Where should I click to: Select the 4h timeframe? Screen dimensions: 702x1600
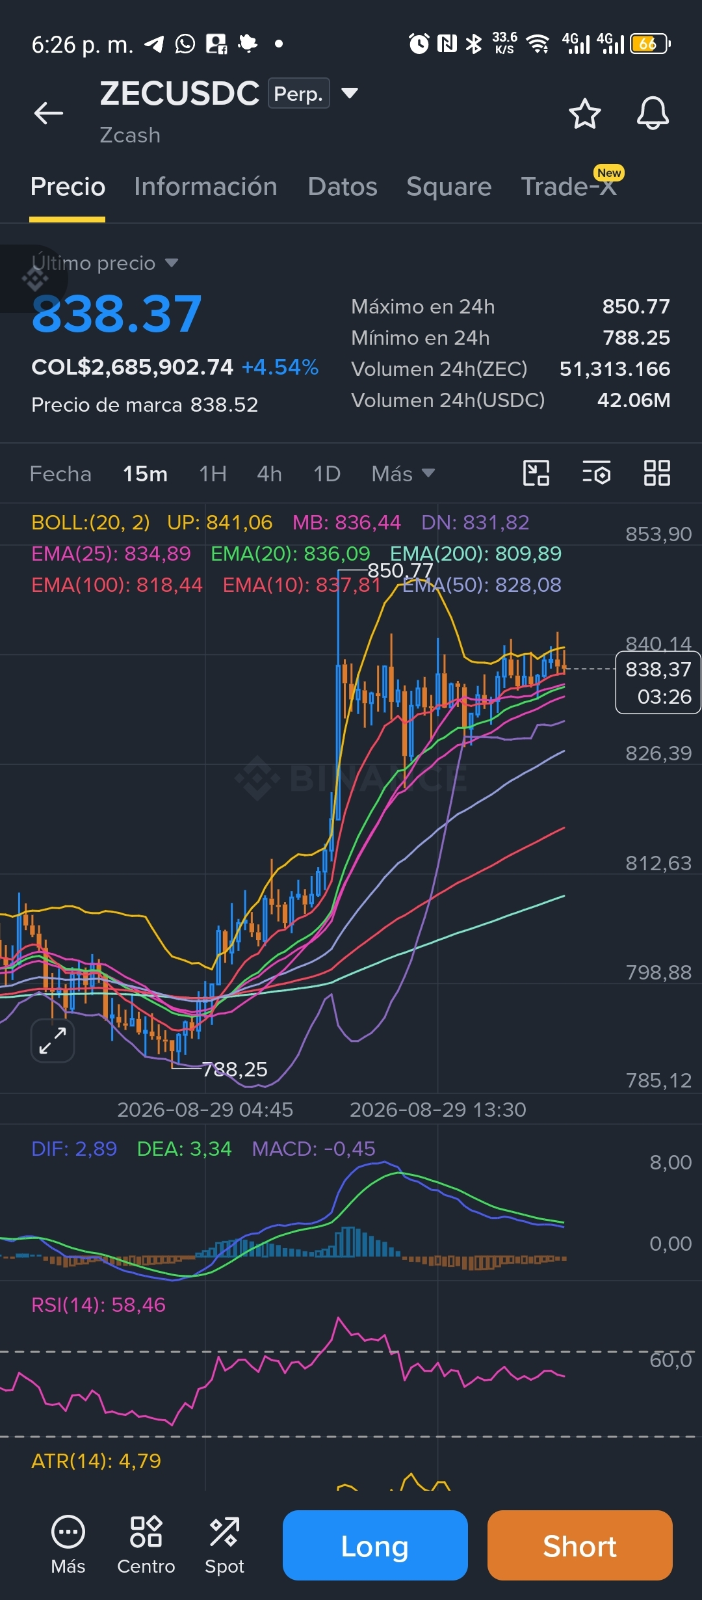269,473
